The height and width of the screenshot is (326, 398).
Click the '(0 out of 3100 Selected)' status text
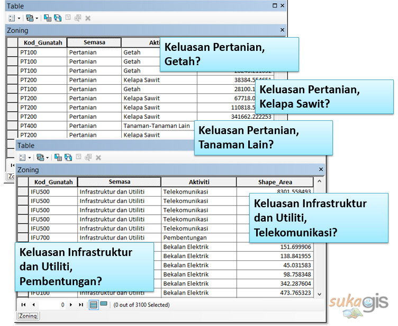point(141,305)
